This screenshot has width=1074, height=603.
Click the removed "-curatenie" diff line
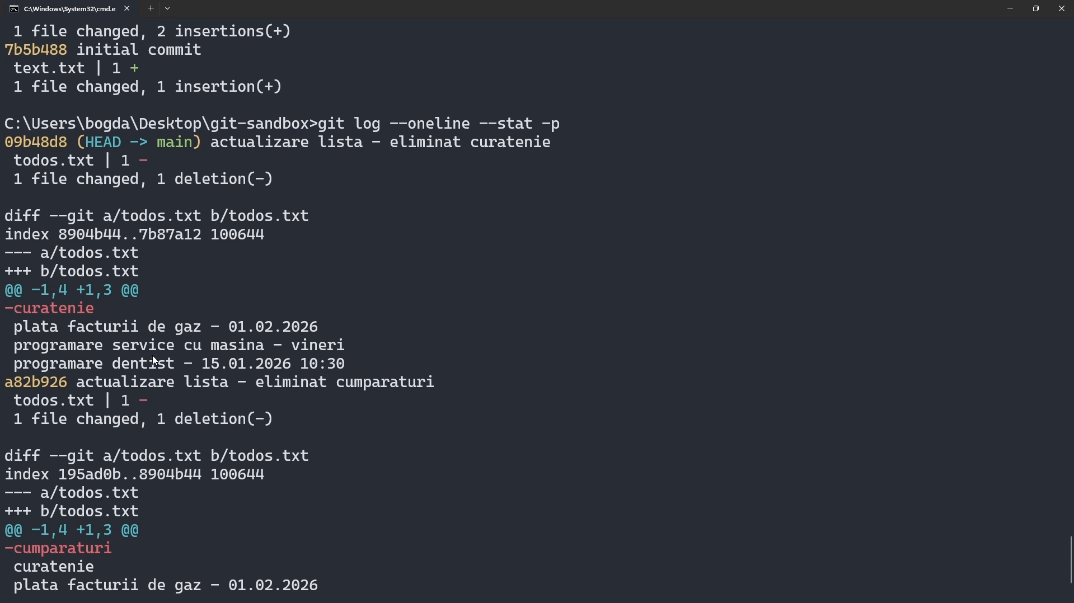49,308
